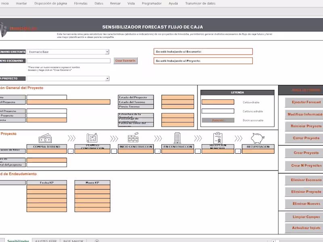Click the Monto KP column header
The image size is (323, 242).
pos(92,183)
